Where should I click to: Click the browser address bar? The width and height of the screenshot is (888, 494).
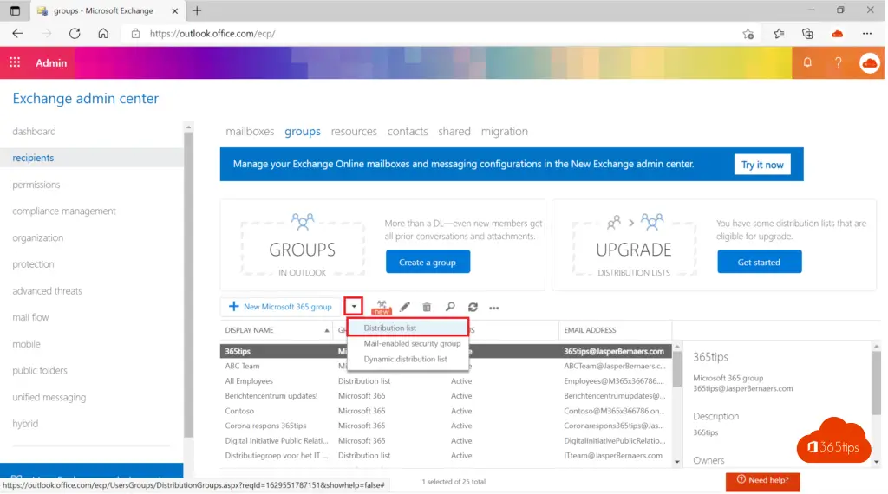click(430, 34)
